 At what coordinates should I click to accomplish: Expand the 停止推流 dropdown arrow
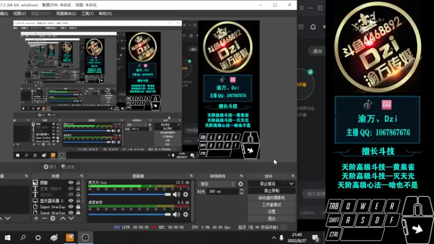[291, 184]
